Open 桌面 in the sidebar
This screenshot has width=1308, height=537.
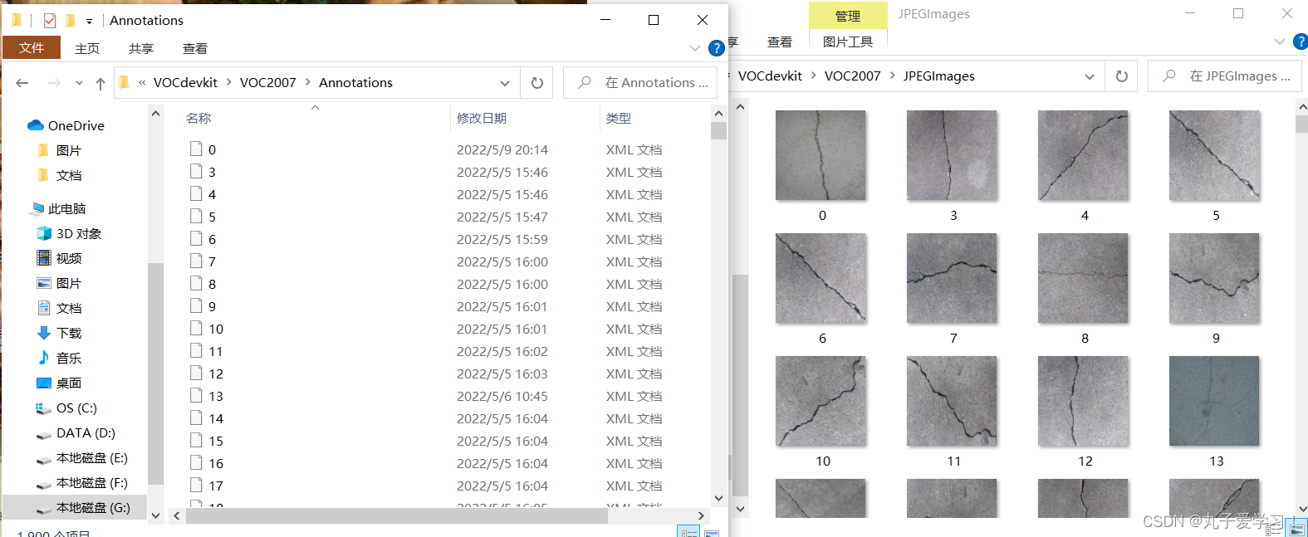[x=59, y=383]
